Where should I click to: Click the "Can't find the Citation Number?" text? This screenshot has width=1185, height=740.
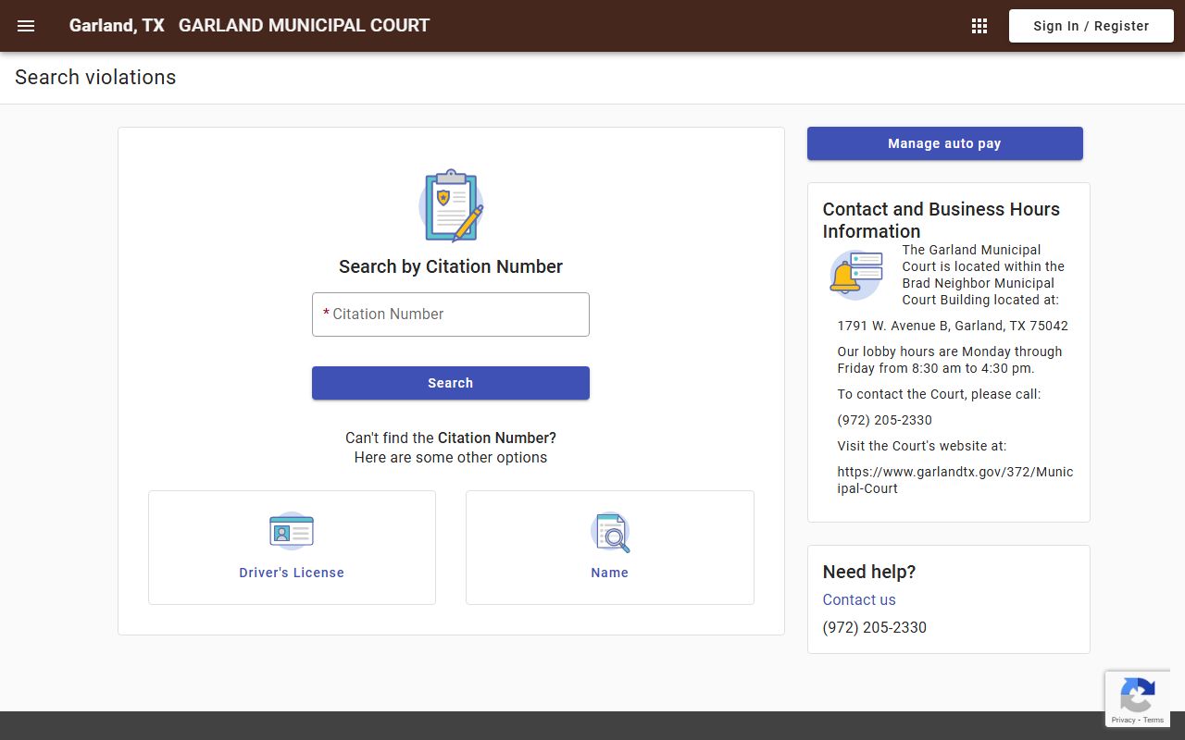coord(451,438)
